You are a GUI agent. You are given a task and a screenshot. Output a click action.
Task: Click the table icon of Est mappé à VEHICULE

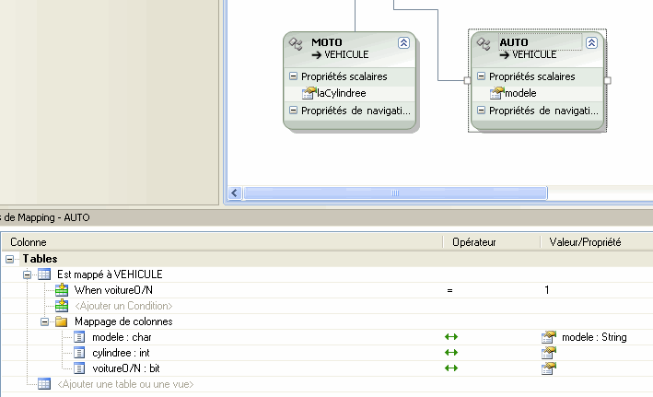(44, 274)
